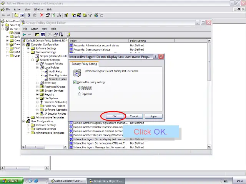
Task: Click the Find objects icon in toolbar
Action: point(96,15)
